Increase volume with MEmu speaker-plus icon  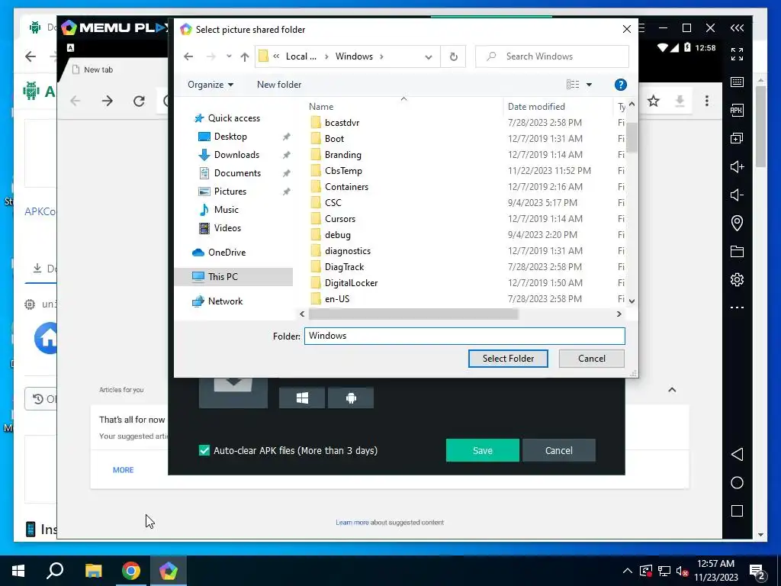coord(737,166)
